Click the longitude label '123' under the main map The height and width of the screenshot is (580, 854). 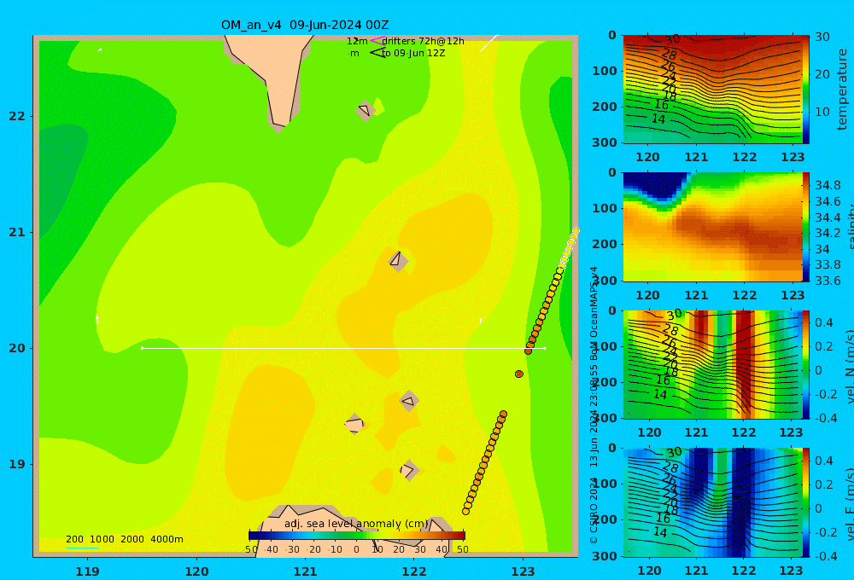pyautogui.click(x=523, y=571)
